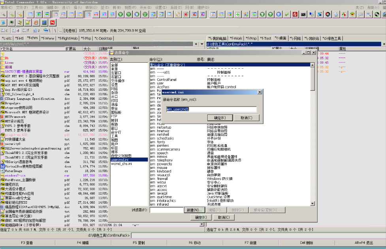Click the green curved arrow toolbar icon
This screenshot has height=249, width=386.
click(287, 15)
